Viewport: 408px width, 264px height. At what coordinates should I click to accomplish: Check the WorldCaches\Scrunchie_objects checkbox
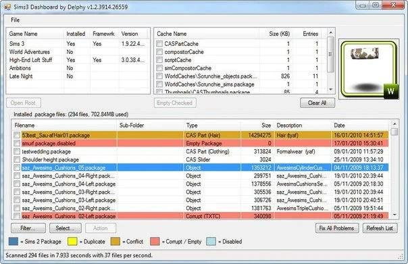pos(159,76)
